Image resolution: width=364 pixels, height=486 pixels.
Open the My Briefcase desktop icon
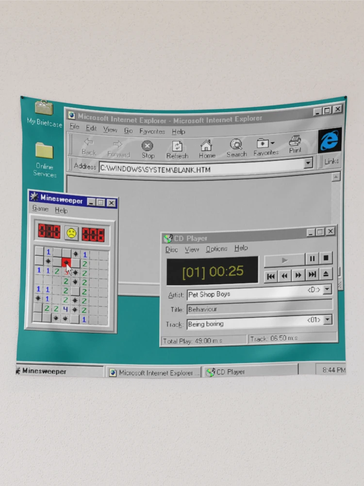click(x=44, y=107)
